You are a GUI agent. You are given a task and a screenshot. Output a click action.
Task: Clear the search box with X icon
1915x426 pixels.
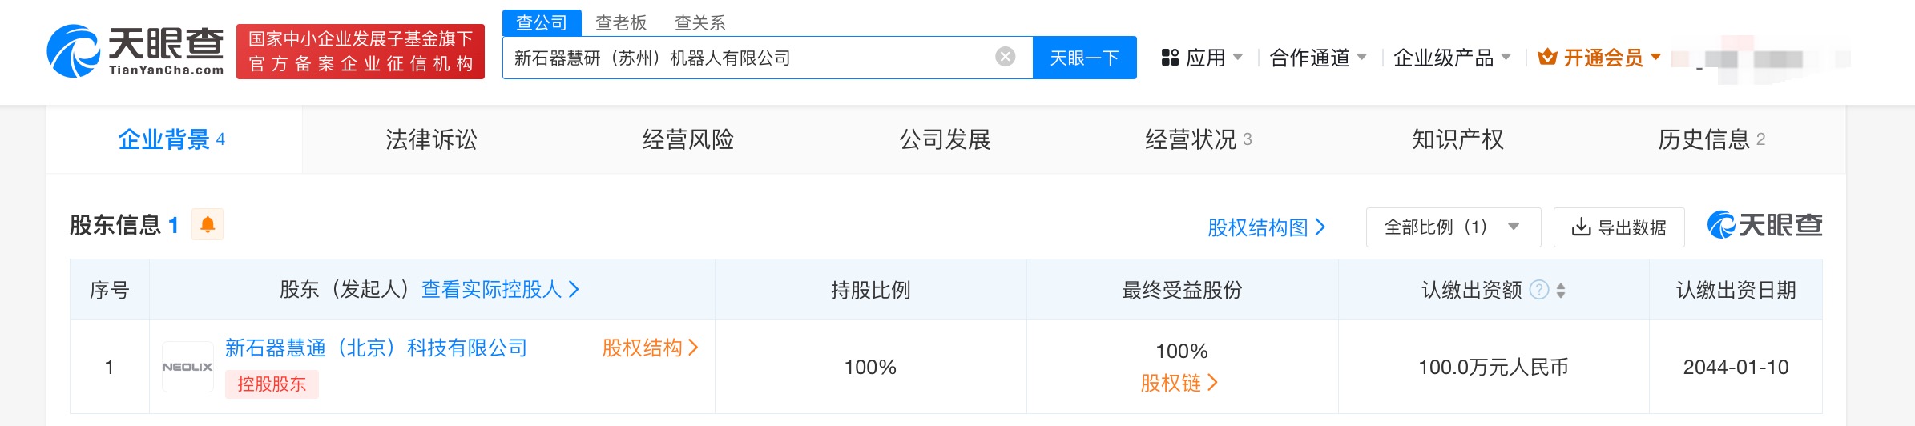click(1005, 57)
